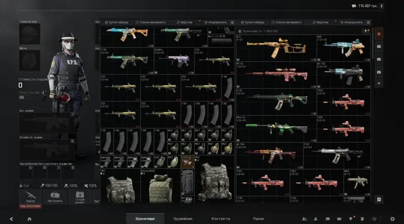Open the player profile icon in bottom bar
The image size is (404, 224).
coord(316,219)
